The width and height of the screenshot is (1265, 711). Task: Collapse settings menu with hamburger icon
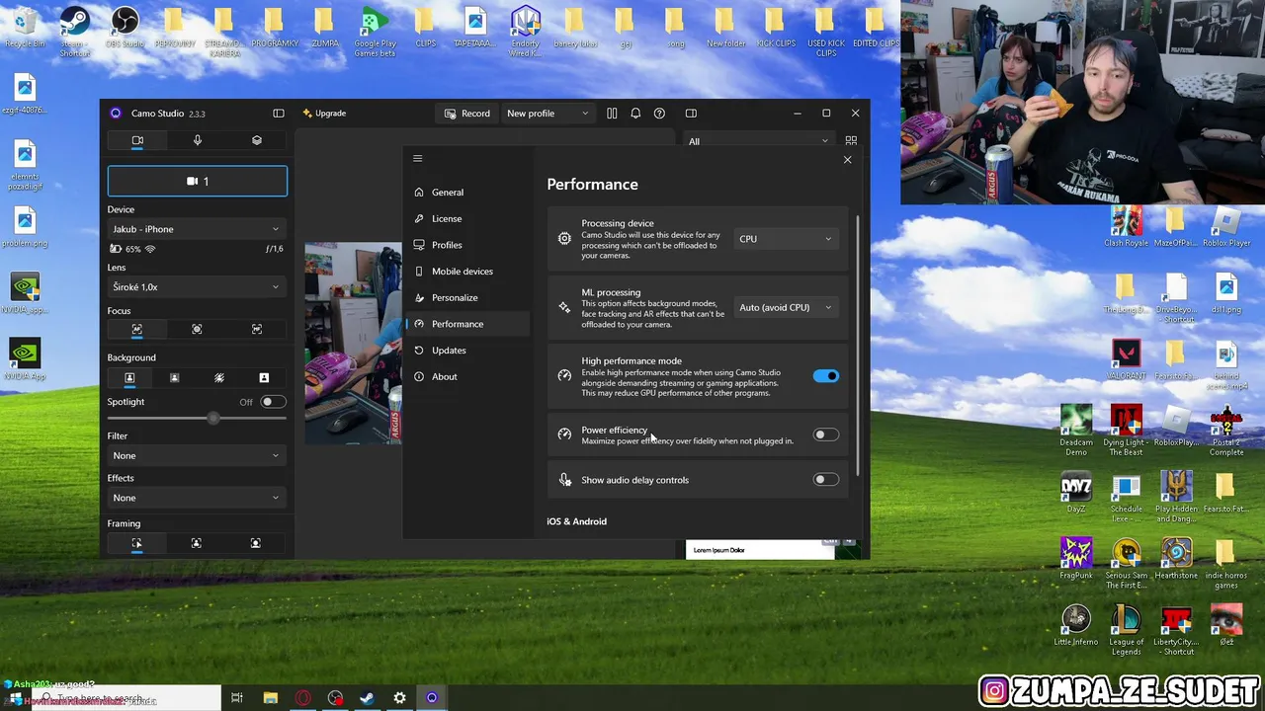coord(417,159)
